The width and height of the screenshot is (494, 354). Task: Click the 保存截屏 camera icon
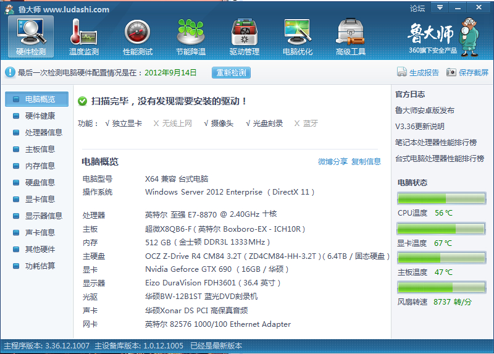451,72
